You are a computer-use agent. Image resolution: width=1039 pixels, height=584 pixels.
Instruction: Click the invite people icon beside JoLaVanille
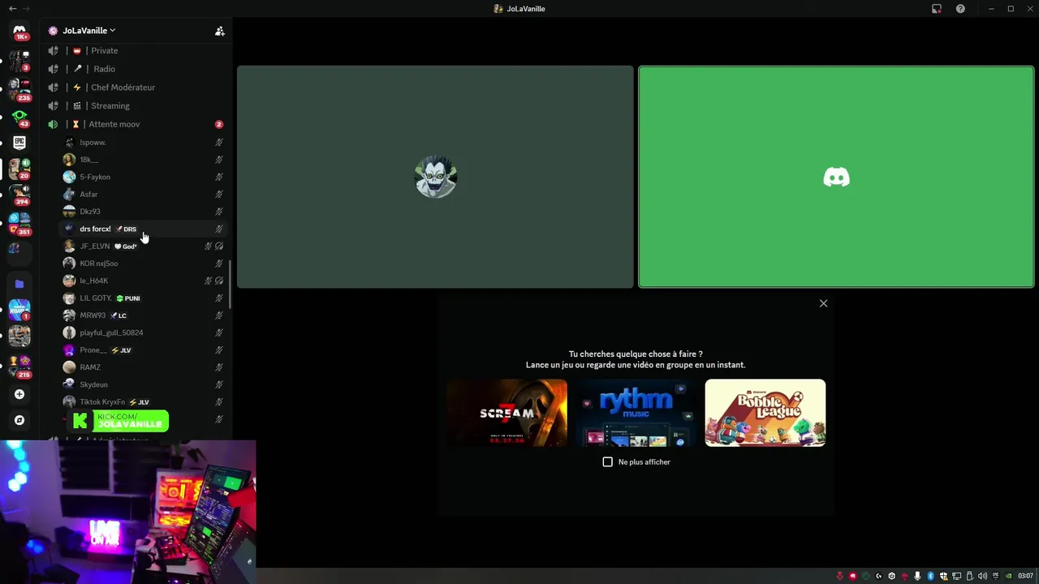coord(219,31)
